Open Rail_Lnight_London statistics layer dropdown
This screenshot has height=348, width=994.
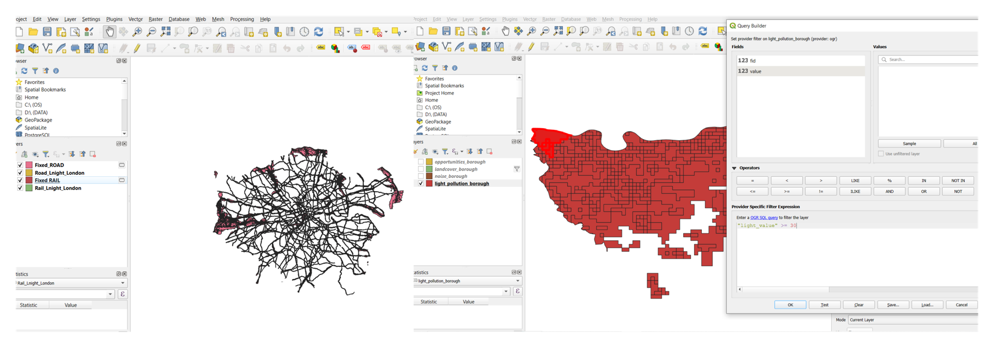pos(71,283)
